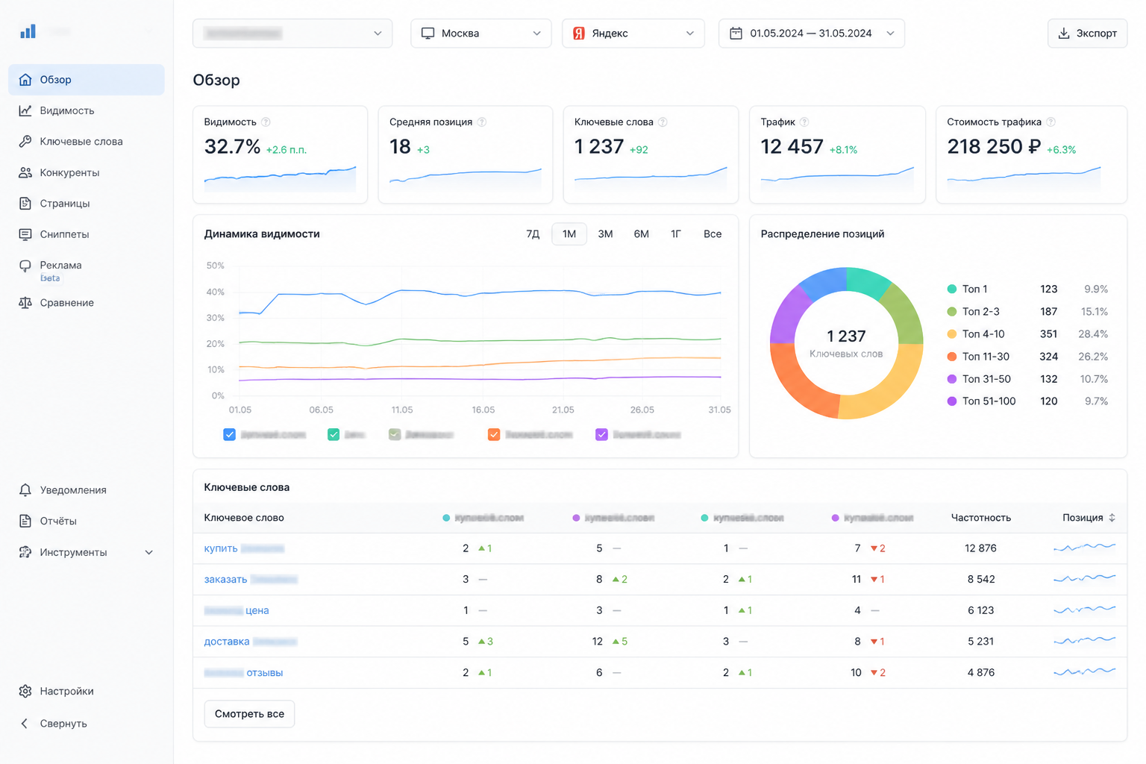This screenshot has height=764, width=1146.
Task: Open Видимость via its chart icon
Action: 25,110
